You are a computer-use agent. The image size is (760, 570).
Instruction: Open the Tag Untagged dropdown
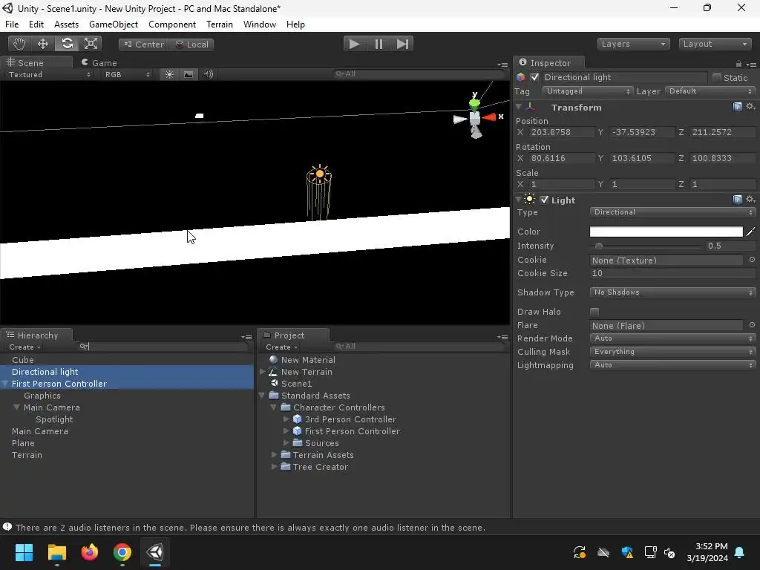pyautogui.click(x=587, y=91)
